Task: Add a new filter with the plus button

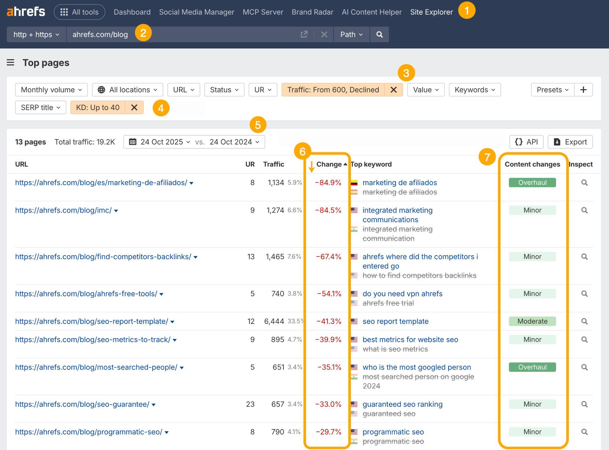Action: (583, 90)
